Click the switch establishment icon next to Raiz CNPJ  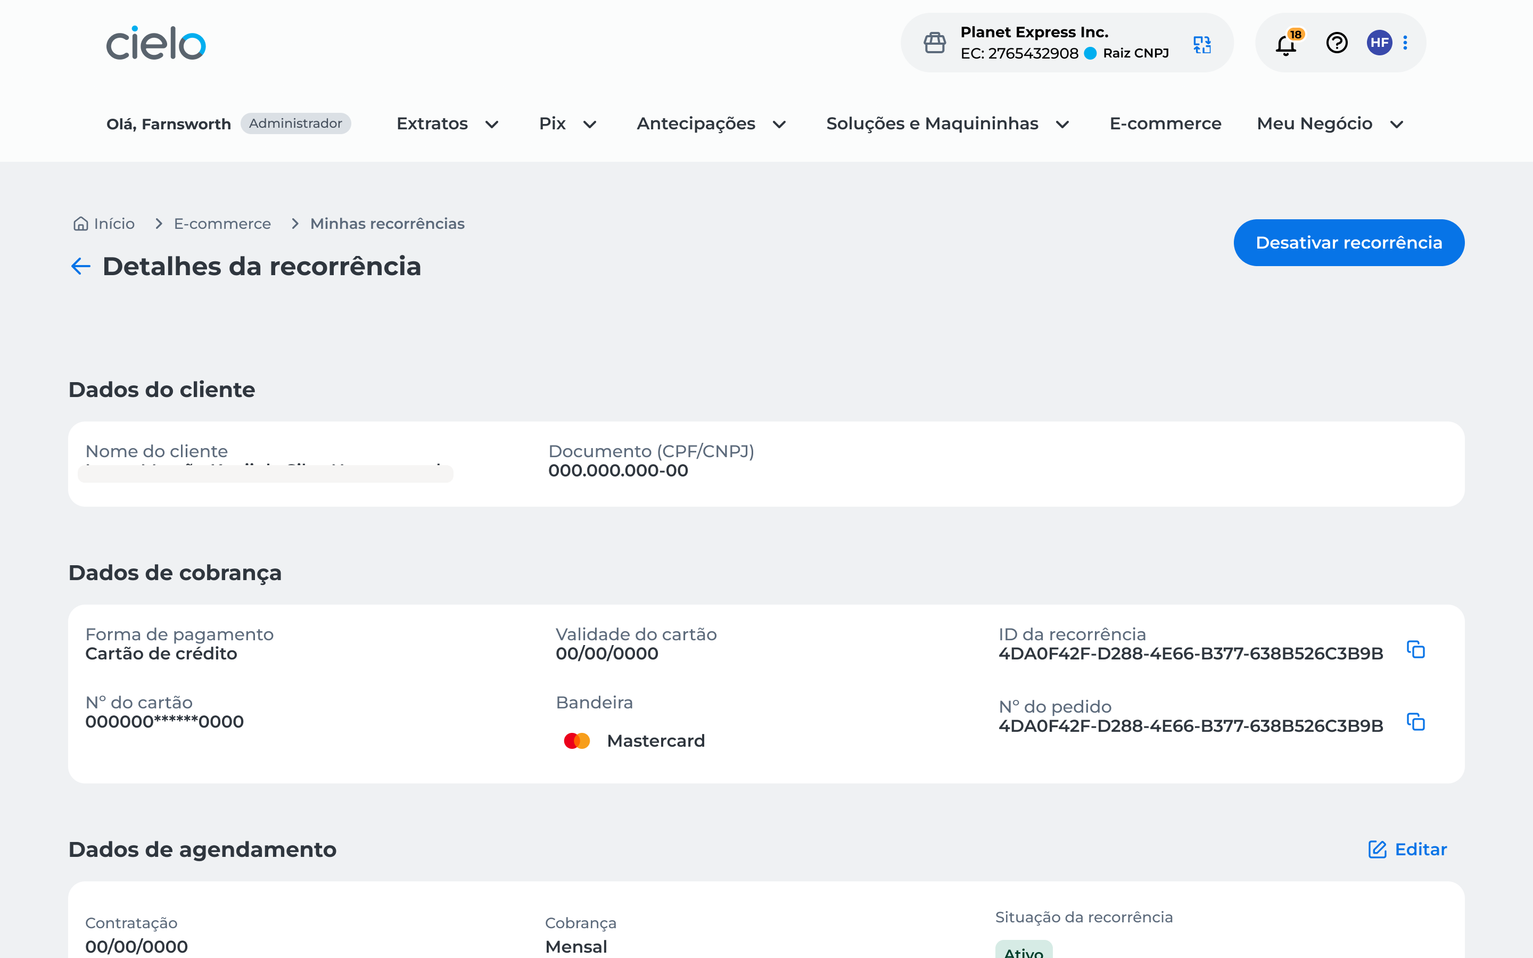[x=1202, y=43]
